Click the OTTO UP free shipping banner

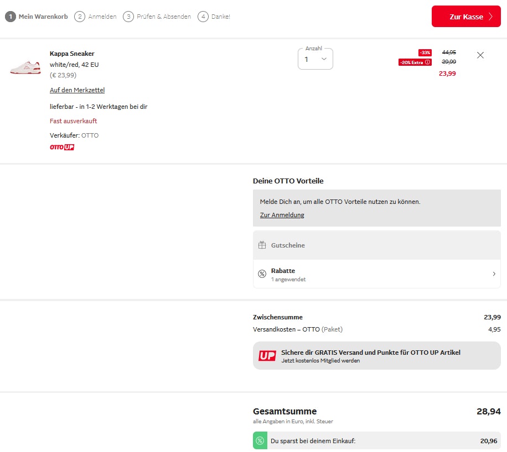coord(376,356)
